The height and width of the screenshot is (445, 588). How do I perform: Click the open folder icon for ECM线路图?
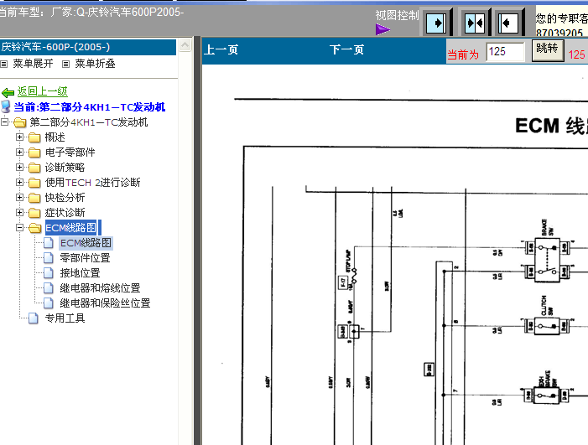pyautogui.click(x=35, y=228)
